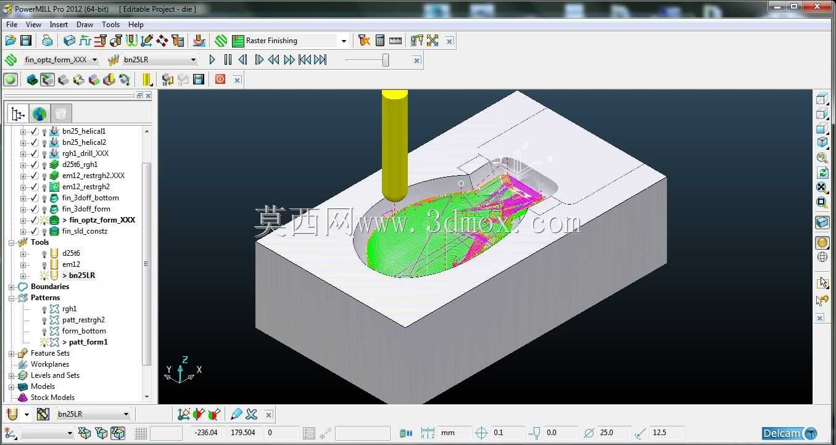Pause the toolpath simulation
This screenshot has height=445, width=836.
tap(228, 60)
